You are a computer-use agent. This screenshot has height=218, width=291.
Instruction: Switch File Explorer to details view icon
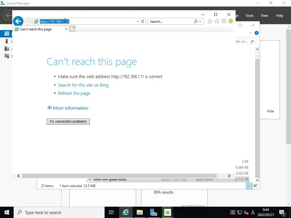(x=249, y=186)
